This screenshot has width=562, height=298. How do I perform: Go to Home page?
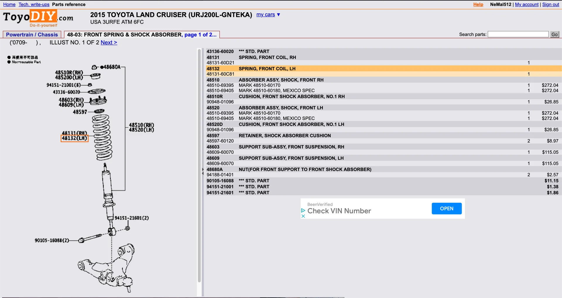pyautogui.click(x=9, y=4)
